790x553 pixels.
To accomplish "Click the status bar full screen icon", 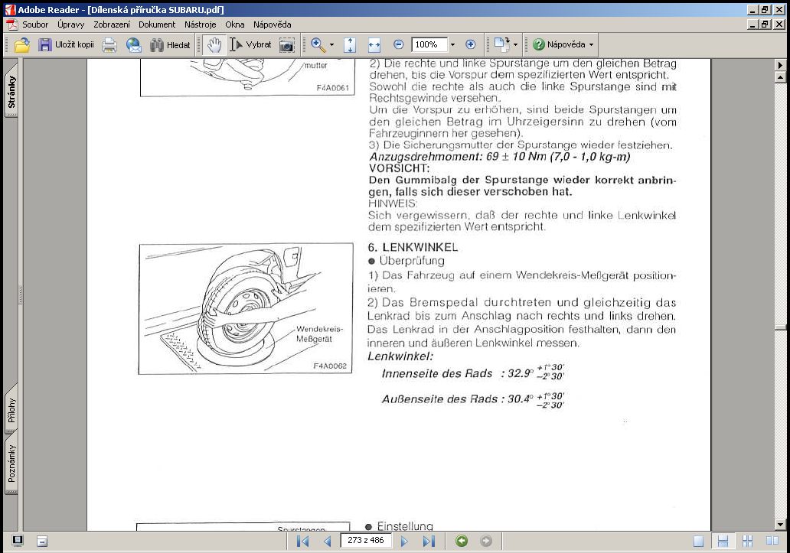I will [18, 541].
